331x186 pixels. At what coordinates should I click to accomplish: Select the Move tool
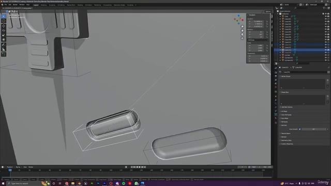point(4,26)
